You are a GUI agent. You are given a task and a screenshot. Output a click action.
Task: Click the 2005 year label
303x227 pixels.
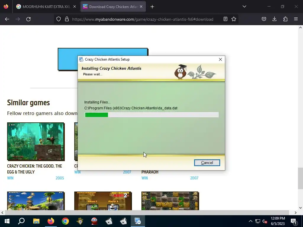[60, 178]
